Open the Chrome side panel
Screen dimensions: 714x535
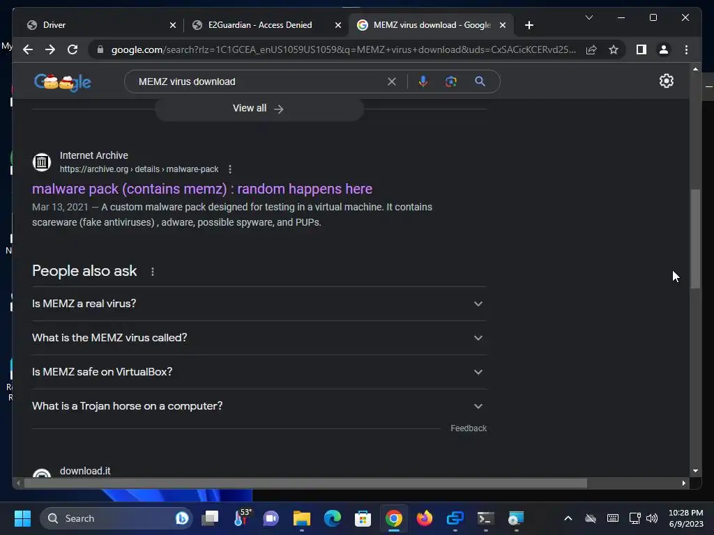tap(641, 49)
